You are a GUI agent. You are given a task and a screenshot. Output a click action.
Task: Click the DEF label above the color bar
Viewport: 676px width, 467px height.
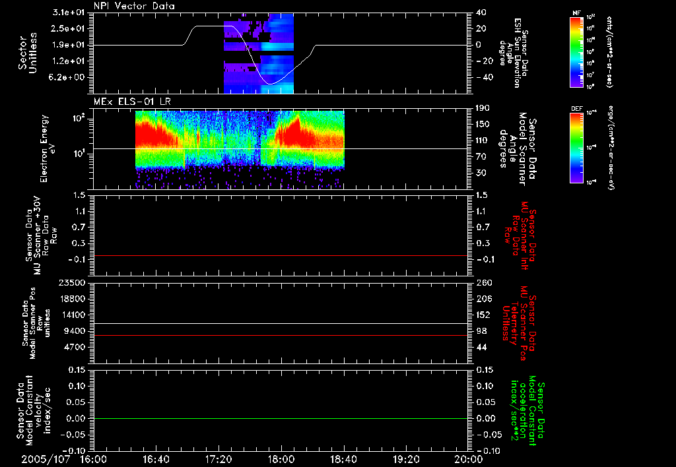point(577,109)
